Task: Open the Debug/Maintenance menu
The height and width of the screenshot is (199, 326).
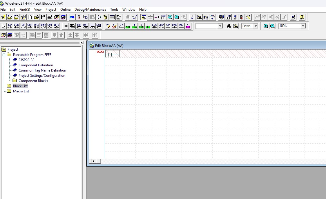Action: pyautogui.click(x=90, y=10)
